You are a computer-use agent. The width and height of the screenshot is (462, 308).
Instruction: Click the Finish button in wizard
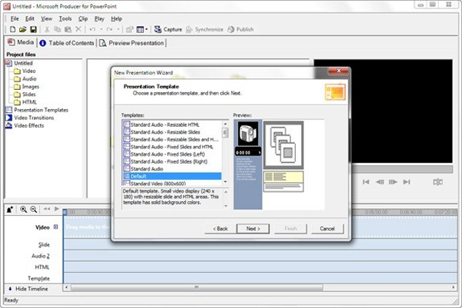[290, 229]
